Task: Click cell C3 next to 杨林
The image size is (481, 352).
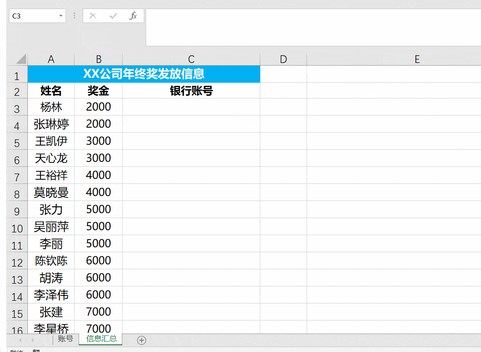Action: click(191, 107)
